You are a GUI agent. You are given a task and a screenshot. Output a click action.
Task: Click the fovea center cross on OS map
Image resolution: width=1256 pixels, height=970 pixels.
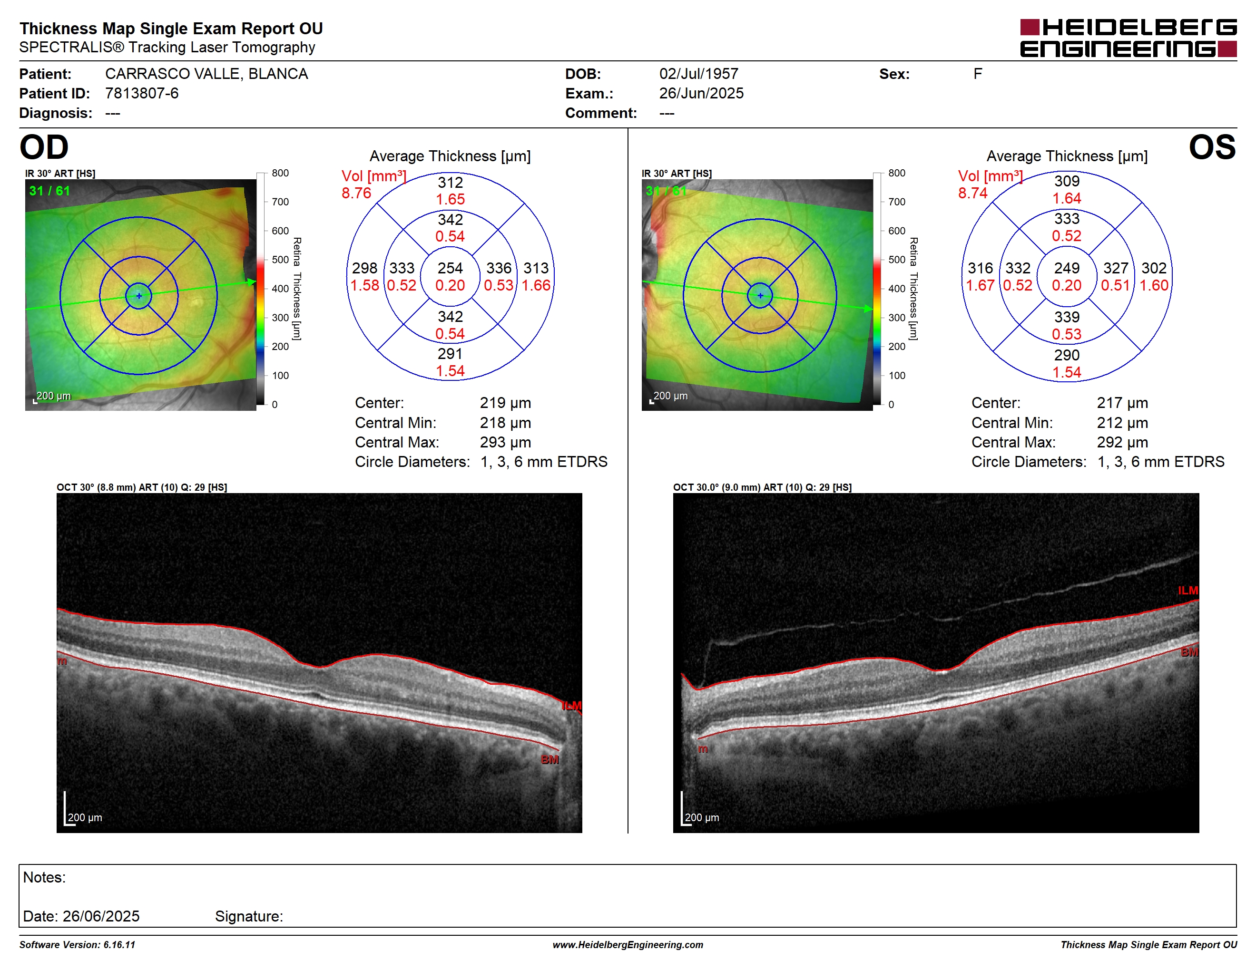click(x=760, y=295)
